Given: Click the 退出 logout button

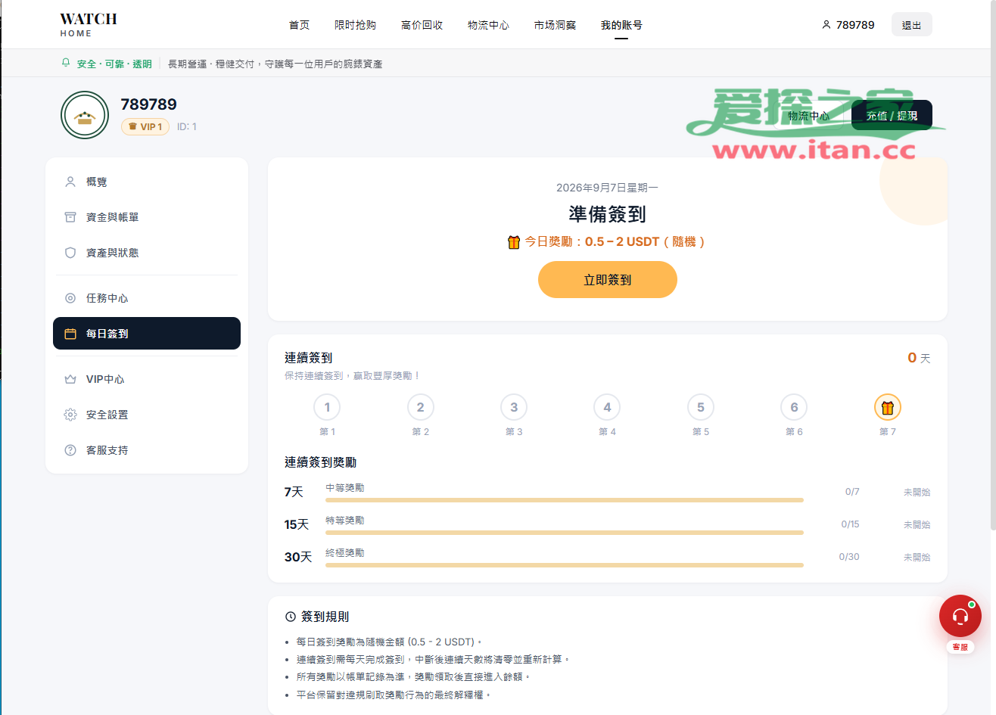Looking at the screenshot, I should pyautogui.click(x=912, y=25).
